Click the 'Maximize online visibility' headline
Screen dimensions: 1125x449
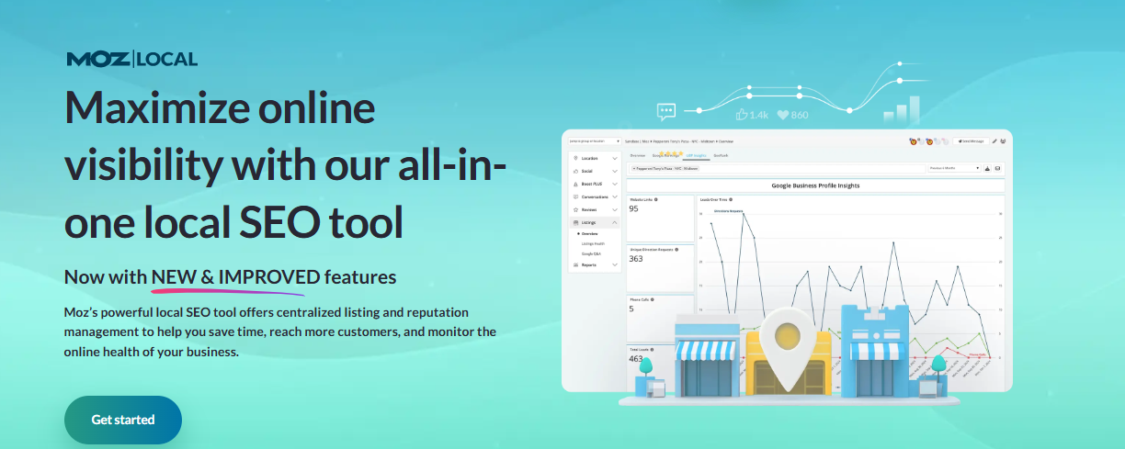tap(284, 164)
